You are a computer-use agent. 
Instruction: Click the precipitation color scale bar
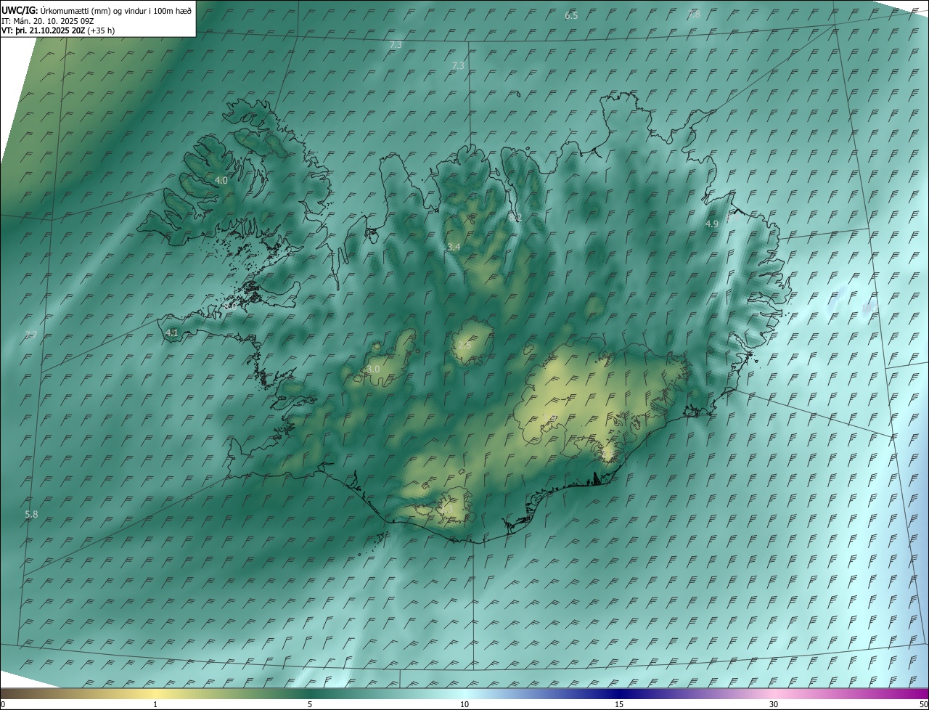pos(464,694)
